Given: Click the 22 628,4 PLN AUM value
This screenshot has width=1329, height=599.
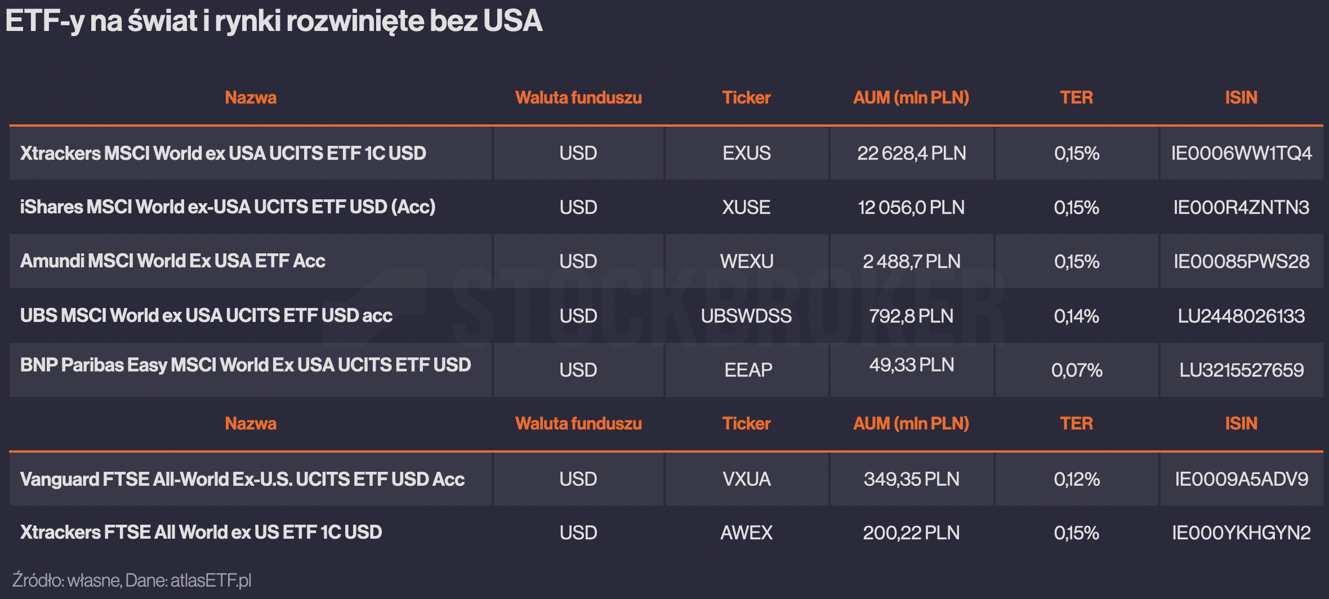Looking at the screenshot, I should 911,153.
